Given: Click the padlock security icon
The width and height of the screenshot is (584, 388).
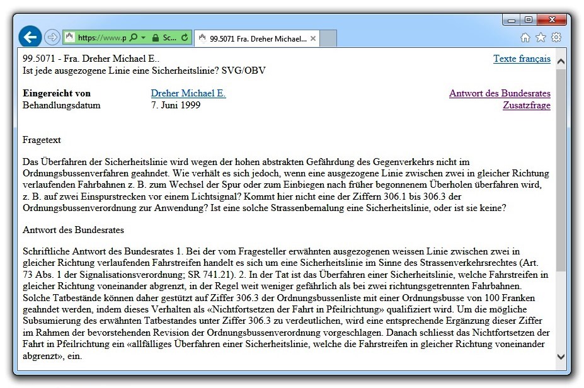Looking at the screenshot, I should pyautogui.click(x=156, y=38).
